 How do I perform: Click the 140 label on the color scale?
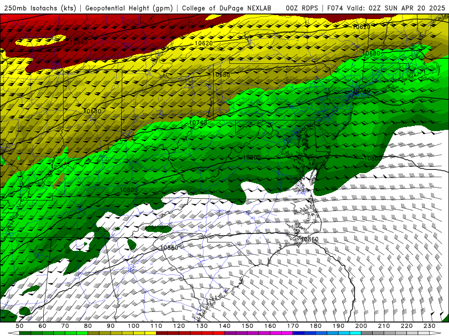[224, 326]
